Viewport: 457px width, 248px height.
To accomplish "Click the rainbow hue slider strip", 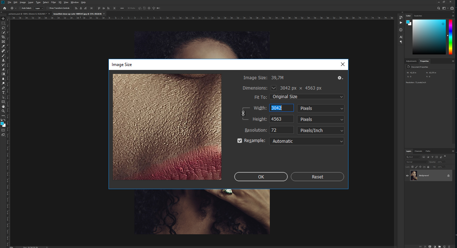I will coord(450,36).
